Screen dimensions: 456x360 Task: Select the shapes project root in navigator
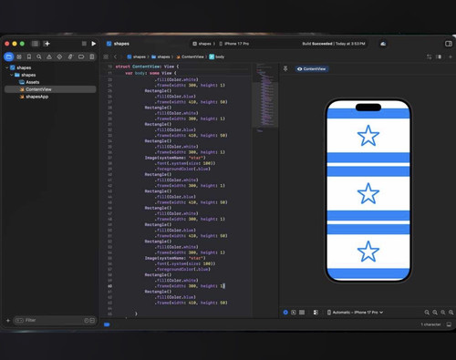click(x=21, y=67)
